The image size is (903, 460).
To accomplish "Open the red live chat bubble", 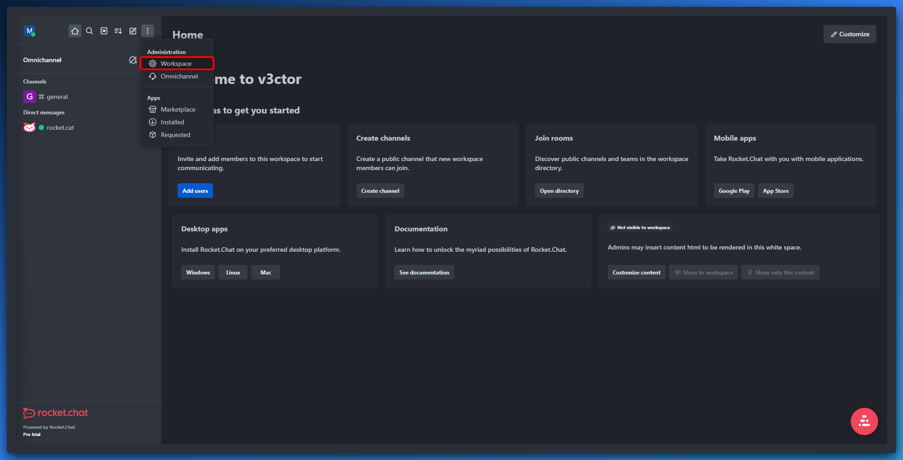I will point(864,421).
